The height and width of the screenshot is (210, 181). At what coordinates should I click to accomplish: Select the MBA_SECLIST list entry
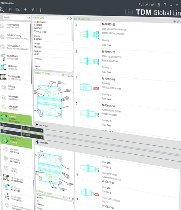pyautogui.click(x=16, y=108)
